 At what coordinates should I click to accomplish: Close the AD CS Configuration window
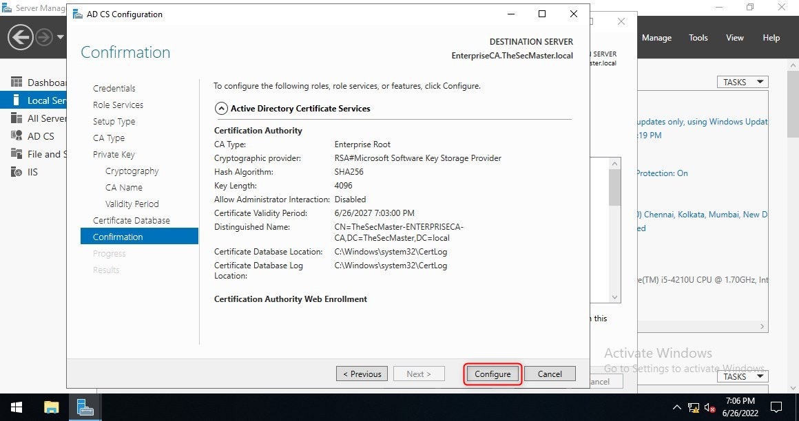(x=574, y=14)
